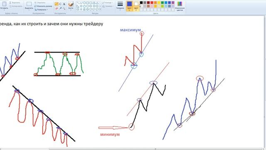Activate Color 2 (Цвет 2) swatch
Image resolution: width=266 pixels, height=150 pixels.
tap(136, 6)
